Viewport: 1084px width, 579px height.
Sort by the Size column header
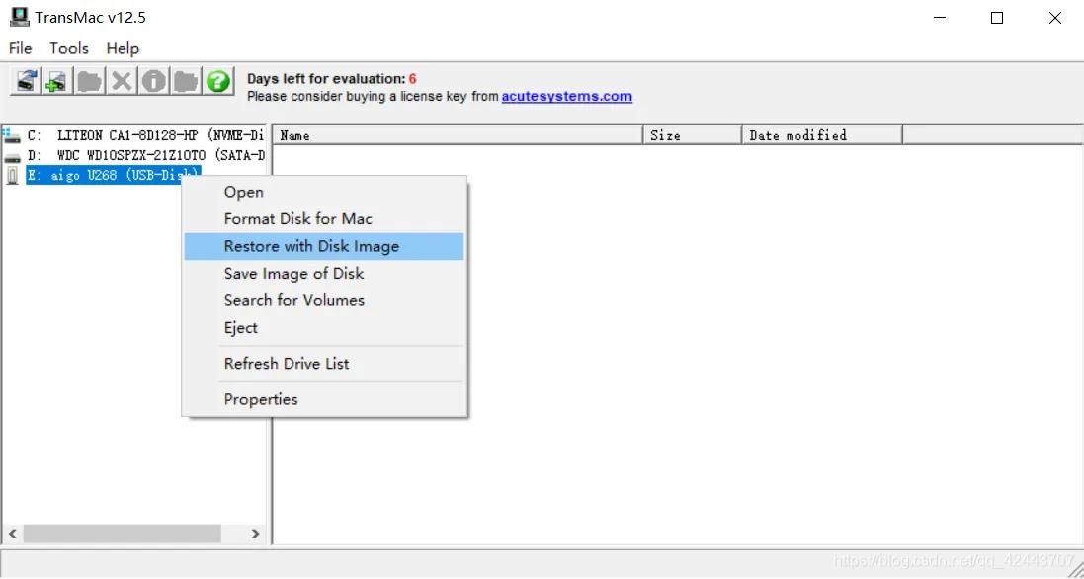pyautogui.click(x=693, y=135)
